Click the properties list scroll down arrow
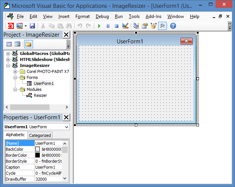 click(x=65, y=178)
